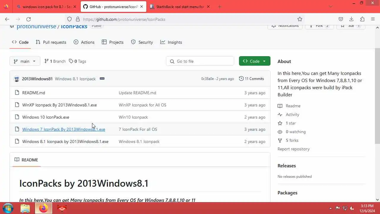Open Windows 8.1 Iconpack by 2013Windows8.1.exe
This screenshot has width=380, height=214.
pyautogui.click(x=65, y=141)
